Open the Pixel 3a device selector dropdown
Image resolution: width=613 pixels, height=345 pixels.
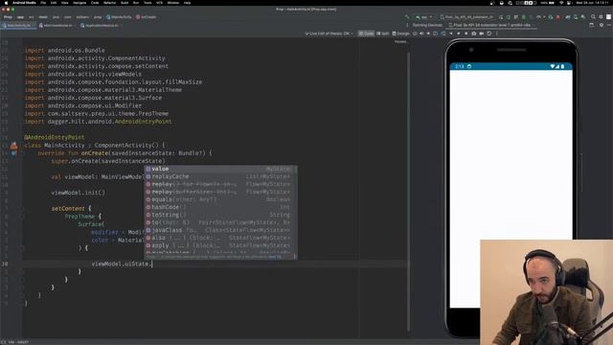(466, 17)
